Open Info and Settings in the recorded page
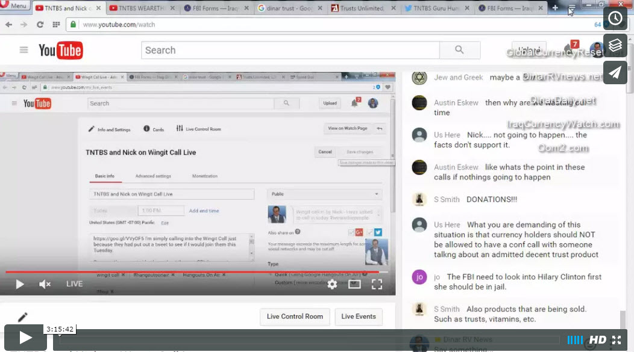This screenshot has height=352, width=634. (110, 129)
